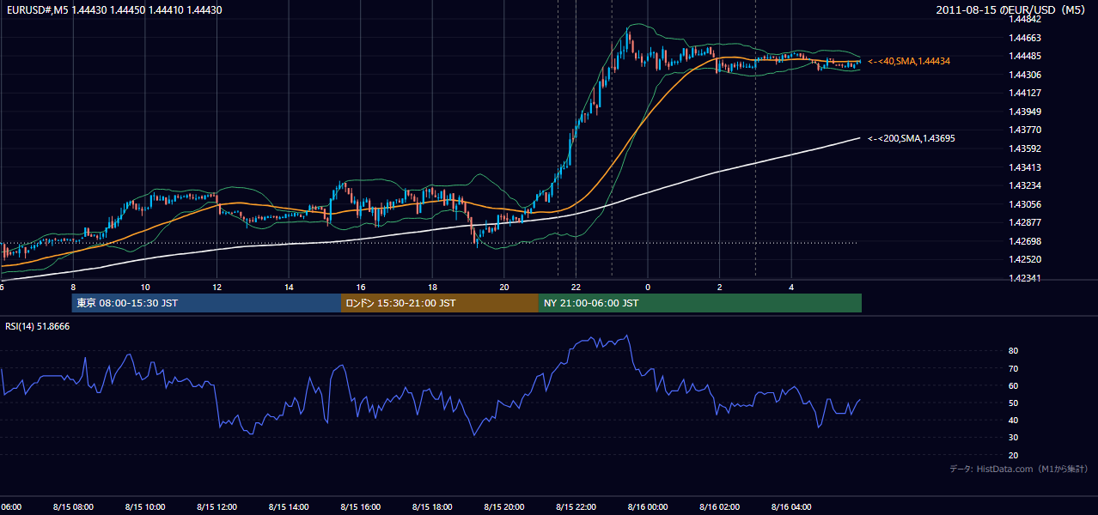
Task: Click the NY 21:00-06:00 JST session bar
Action: [700, 303]
